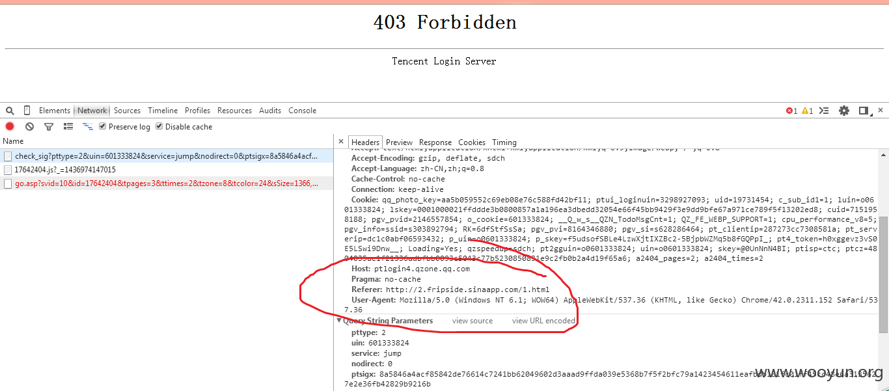This screenshot has width=889, height=391.
Task: Click the service jump parameter row
Action: point(376,353)
